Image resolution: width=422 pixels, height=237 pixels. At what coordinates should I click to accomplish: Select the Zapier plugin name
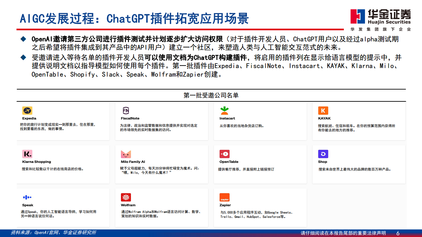tap(225, 205)
